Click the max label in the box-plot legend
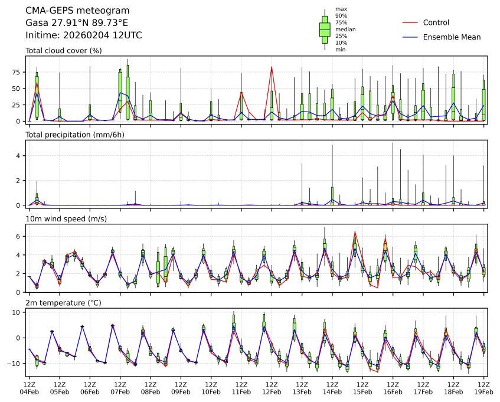500x402 pixels. [x=340, y=9]
